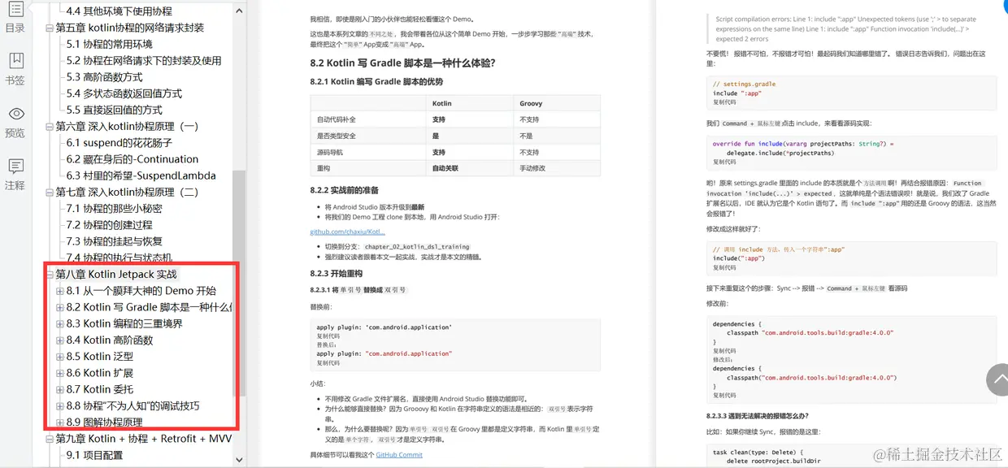Viewport: 1008px width, 468px height.
Task: Click chapter_02_kotlin_dsl_training branch name
Action: 417,246
